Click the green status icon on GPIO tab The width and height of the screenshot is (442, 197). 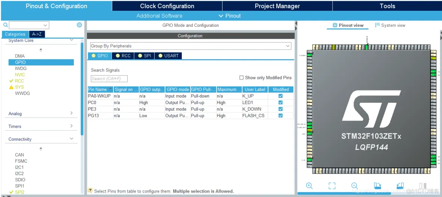click(x=94, y=55)
